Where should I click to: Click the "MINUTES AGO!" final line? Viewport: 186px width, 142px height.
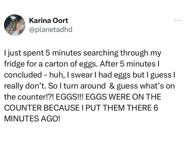pos(32,118)
